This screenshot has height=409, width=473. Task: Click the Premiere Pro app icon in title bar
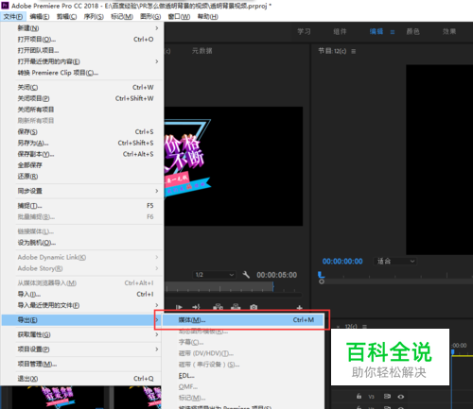tap(5, 6)
